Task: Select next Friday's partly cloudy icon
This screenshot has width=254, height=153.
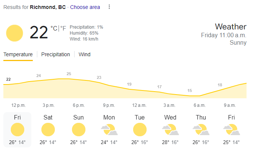Action: (x=232, y=130)
